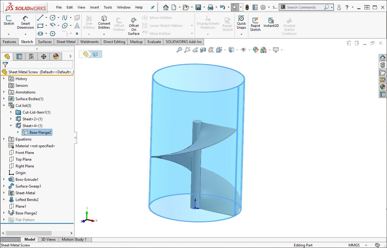The width and height of the screenshot is (387, 248).
Task: Click the Search Commands input field
Action: coord(304,7)
